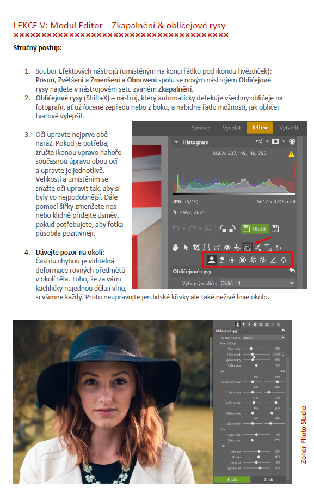Viewport: 314px width, 492px height.
Task: Click the Úsměv slider handle
Action: (x=259, y=457)
